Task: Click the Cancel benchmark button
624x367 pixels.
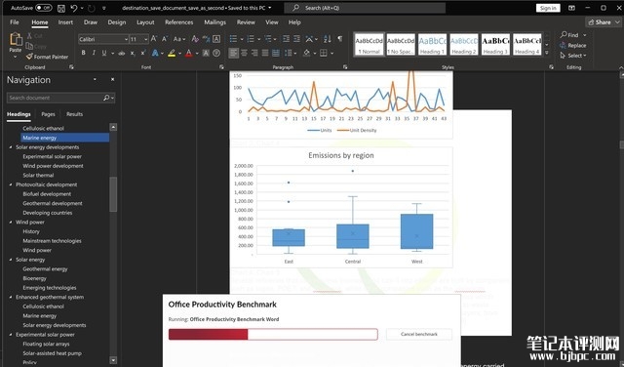Action: click(x=419, y=334)
